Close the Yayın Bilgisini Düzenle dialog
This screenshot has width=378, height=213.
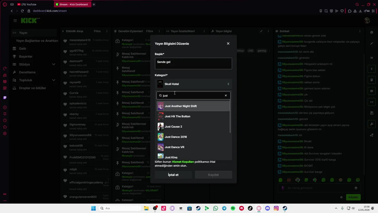228,43
